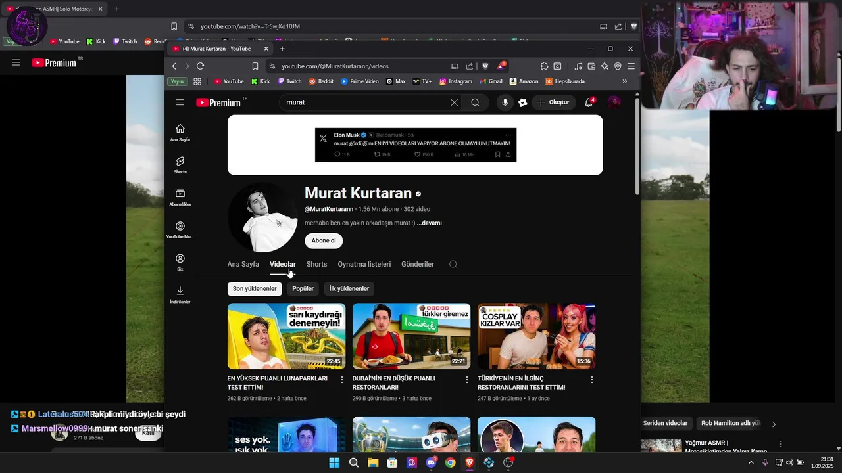The height and width of the screenshot is (473, 842).
Task: Show more bookmarks with double chevron
Action: pyautogui.click(x=624, y=81)
